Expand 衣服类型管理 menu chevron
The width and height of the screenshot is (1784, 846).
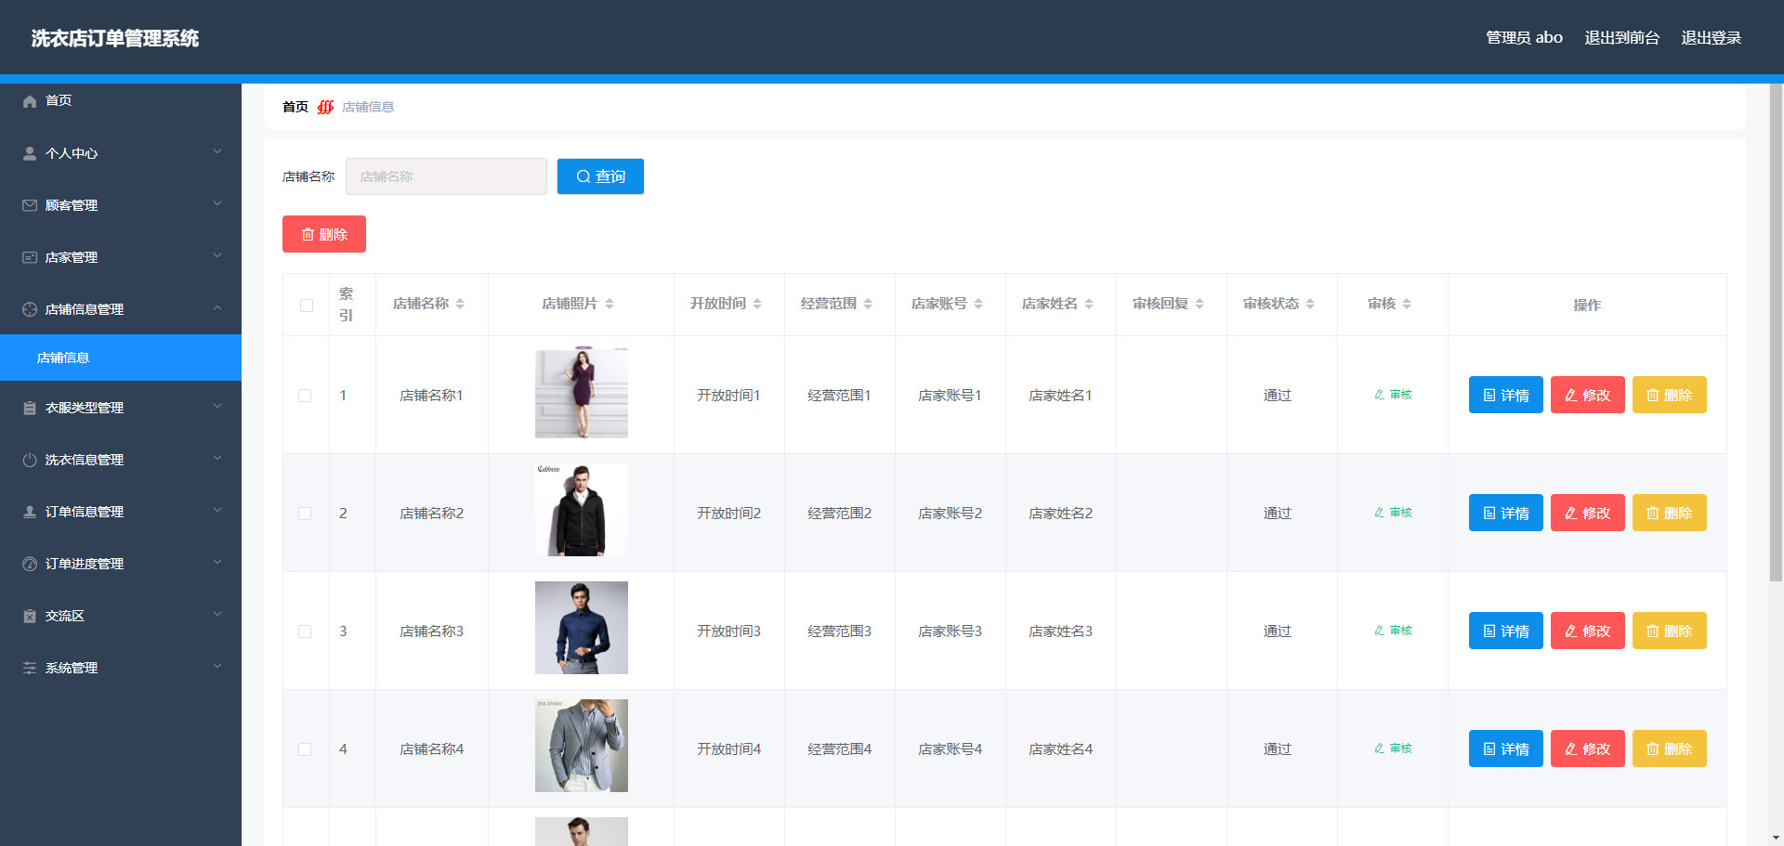point(217,406)
